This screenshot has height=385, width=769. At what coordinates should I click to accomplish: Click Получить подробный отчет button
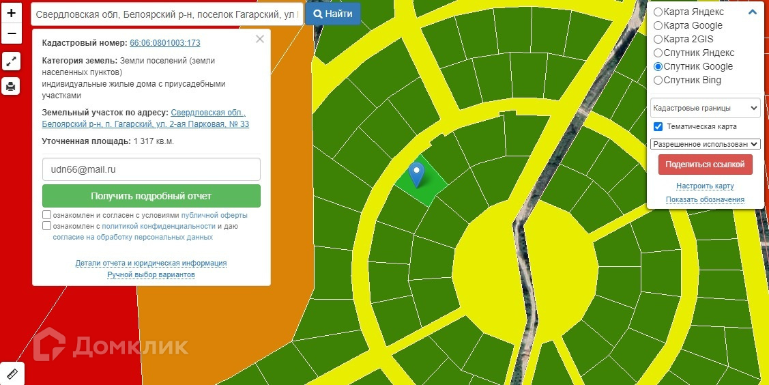coord(151,196)
